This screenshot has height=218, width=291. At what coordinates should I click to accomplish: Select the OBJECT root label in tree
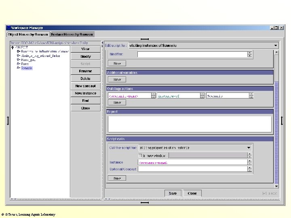[x=22, y=48]
